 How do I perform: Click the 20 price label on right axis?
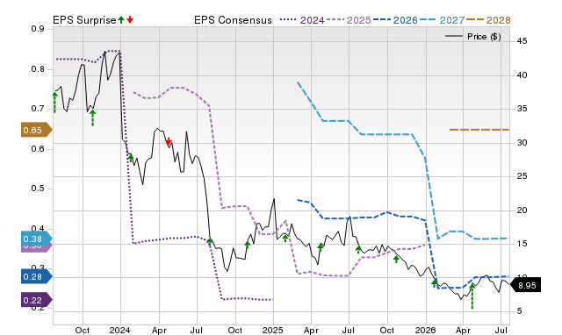click(522, 210)
